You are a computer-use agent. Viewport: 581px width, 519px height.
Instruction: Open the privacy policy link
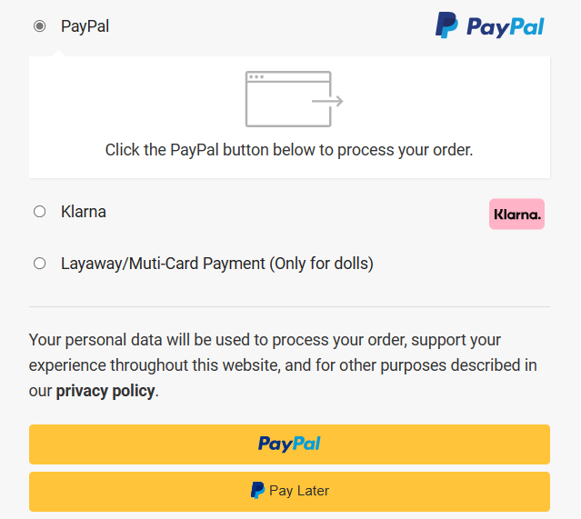point(105,391)
